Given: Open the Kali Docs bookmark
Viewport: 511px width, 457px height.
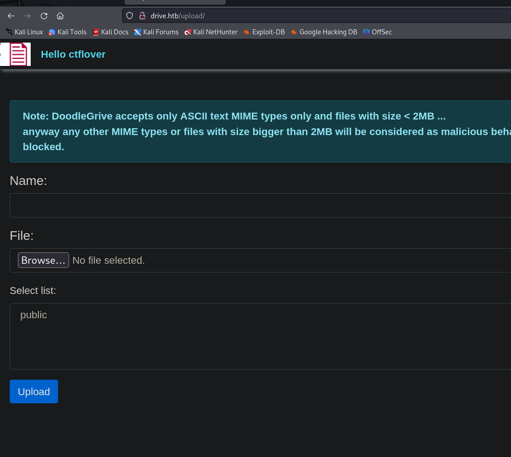Looking at the screenshot, I should (x=110, y=32).
